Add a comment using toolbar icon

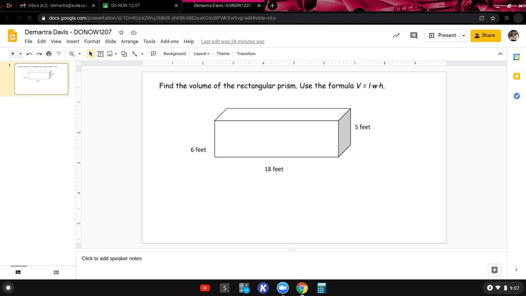coord(153,54)
